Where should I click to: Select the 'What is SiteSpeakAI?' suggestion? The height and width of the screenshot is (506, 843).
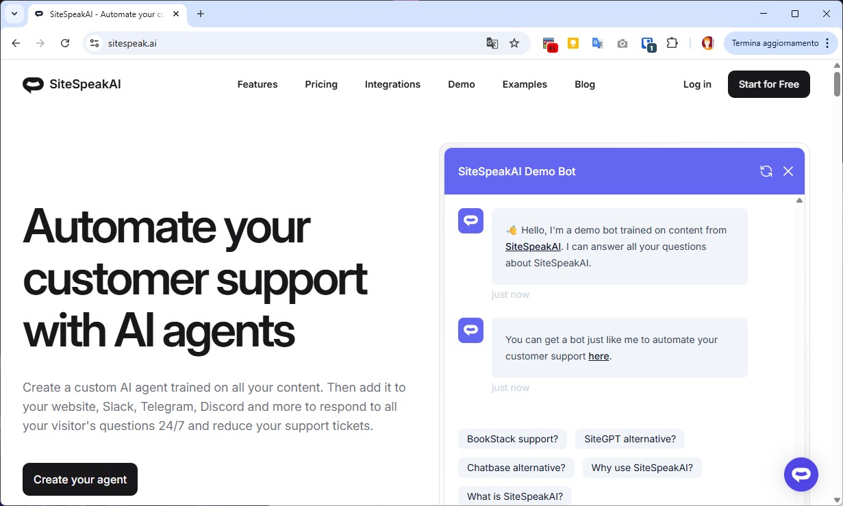[515, 496]
